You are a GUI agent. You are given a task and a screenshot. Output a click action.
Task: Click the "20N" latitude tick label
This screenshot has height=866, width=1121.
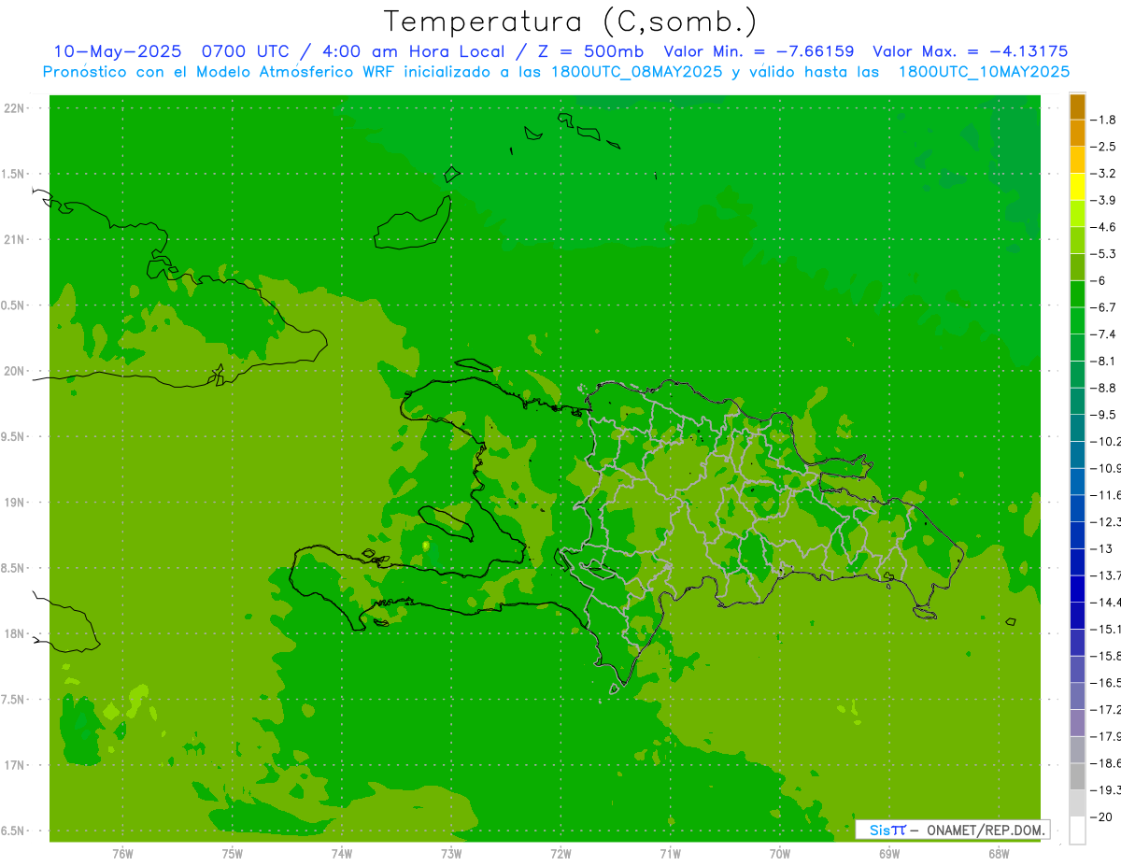click(16, 372)
